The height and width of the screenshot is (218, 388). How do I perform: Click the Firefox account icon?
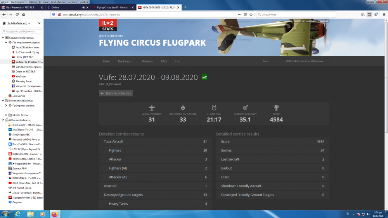376,14
